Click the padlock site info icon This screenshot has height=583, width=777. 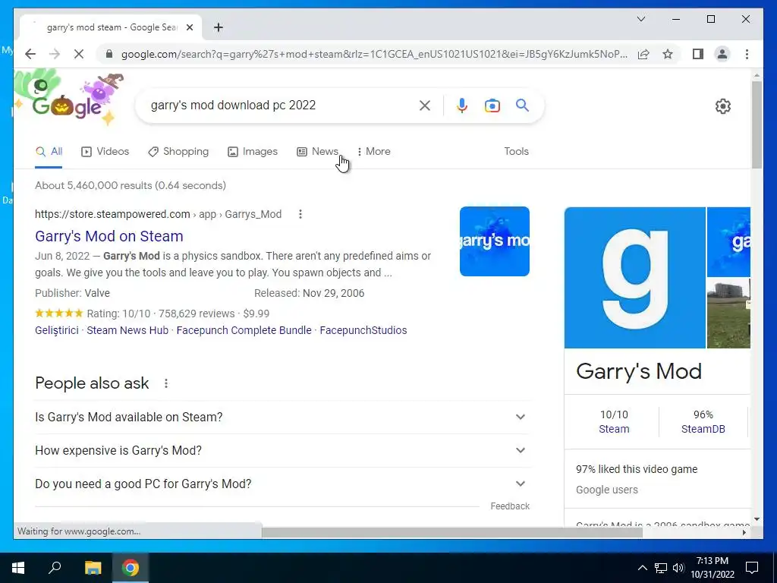click(x=109, y=54)
